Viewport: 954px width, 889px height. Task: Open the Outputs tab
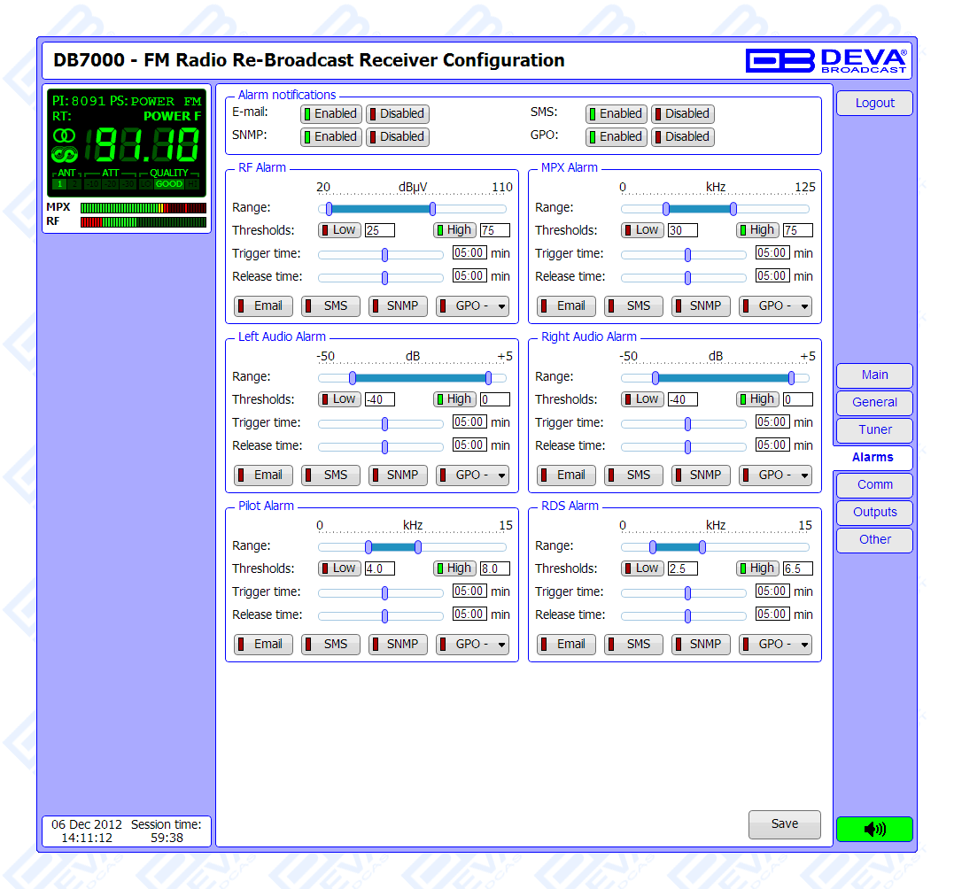pyautogui.click(x=874, y=512)
